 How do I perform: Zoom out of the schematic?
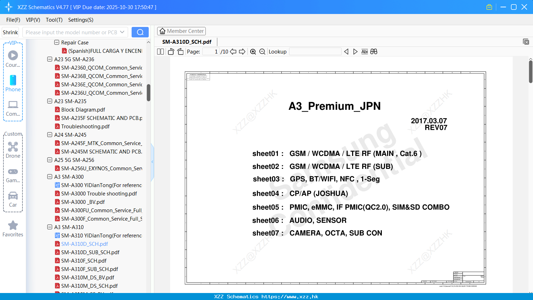point(262,52)
